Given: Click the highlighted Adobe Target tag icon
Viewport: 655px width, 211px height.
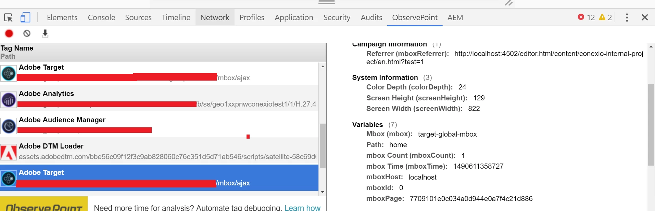Looking at the screenshot, I should [9, 179].
